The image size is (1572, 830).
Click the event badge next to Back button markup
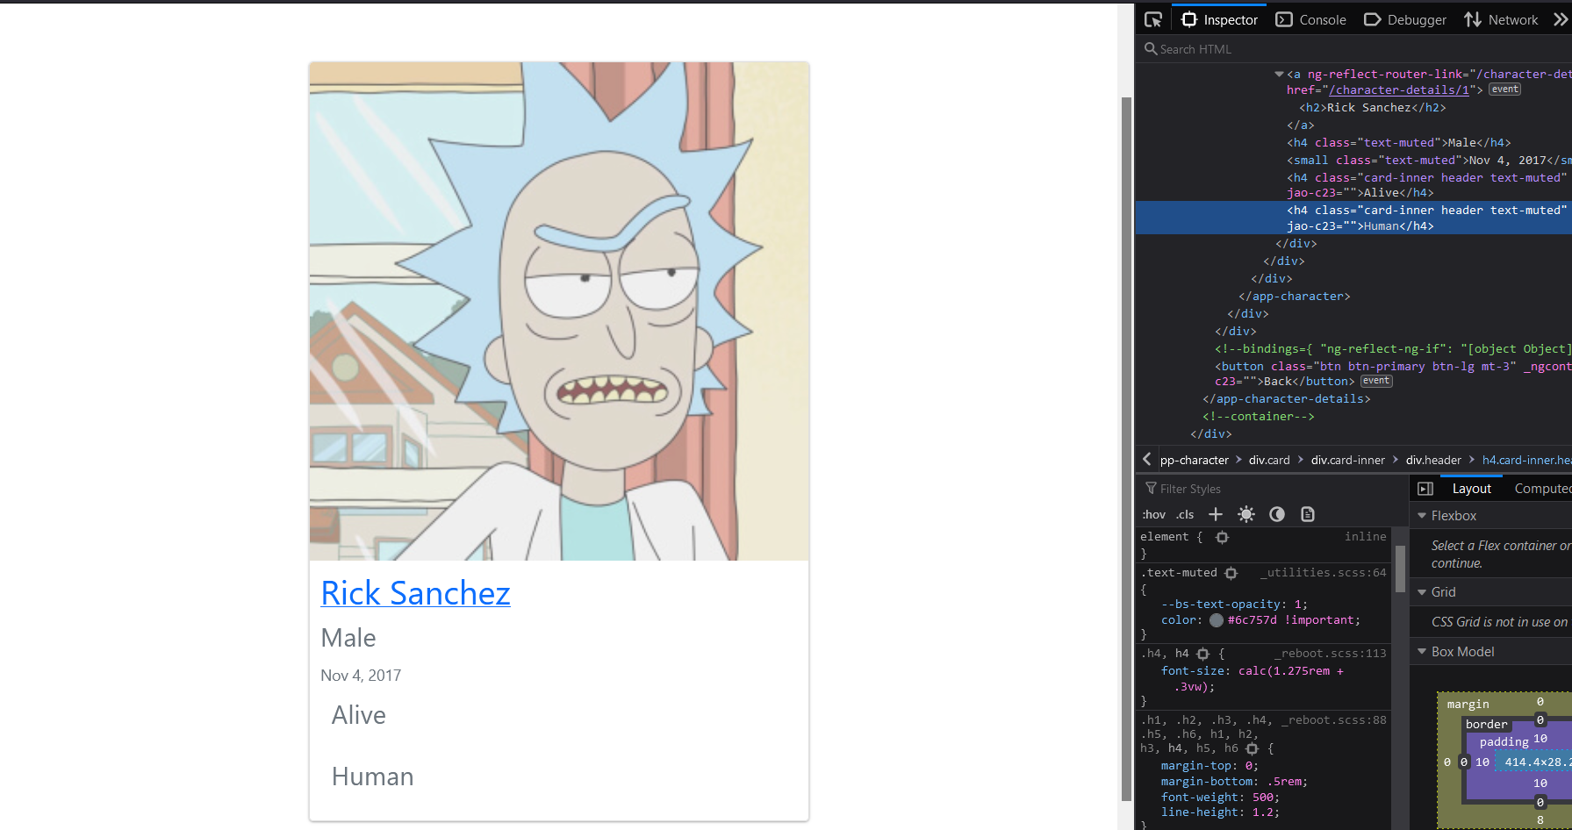(x=1375, y=381)
